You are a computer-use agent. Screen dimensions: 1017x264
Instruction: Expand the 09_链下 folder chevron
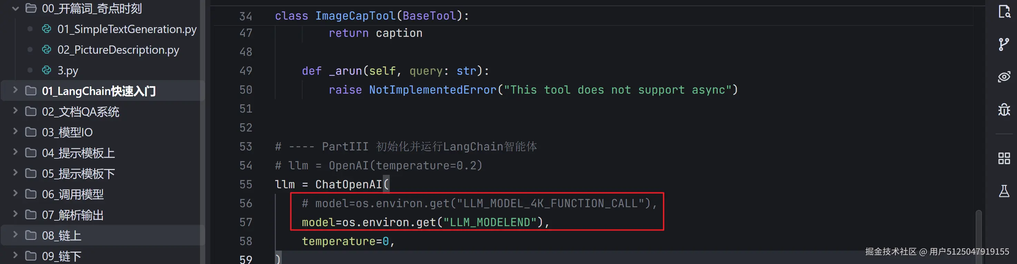point(16,255)
